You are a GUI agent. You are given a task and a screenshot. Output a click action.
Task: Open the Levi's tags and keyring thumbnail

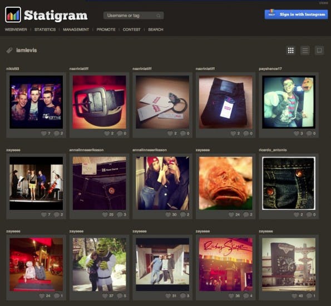(162, 102)
